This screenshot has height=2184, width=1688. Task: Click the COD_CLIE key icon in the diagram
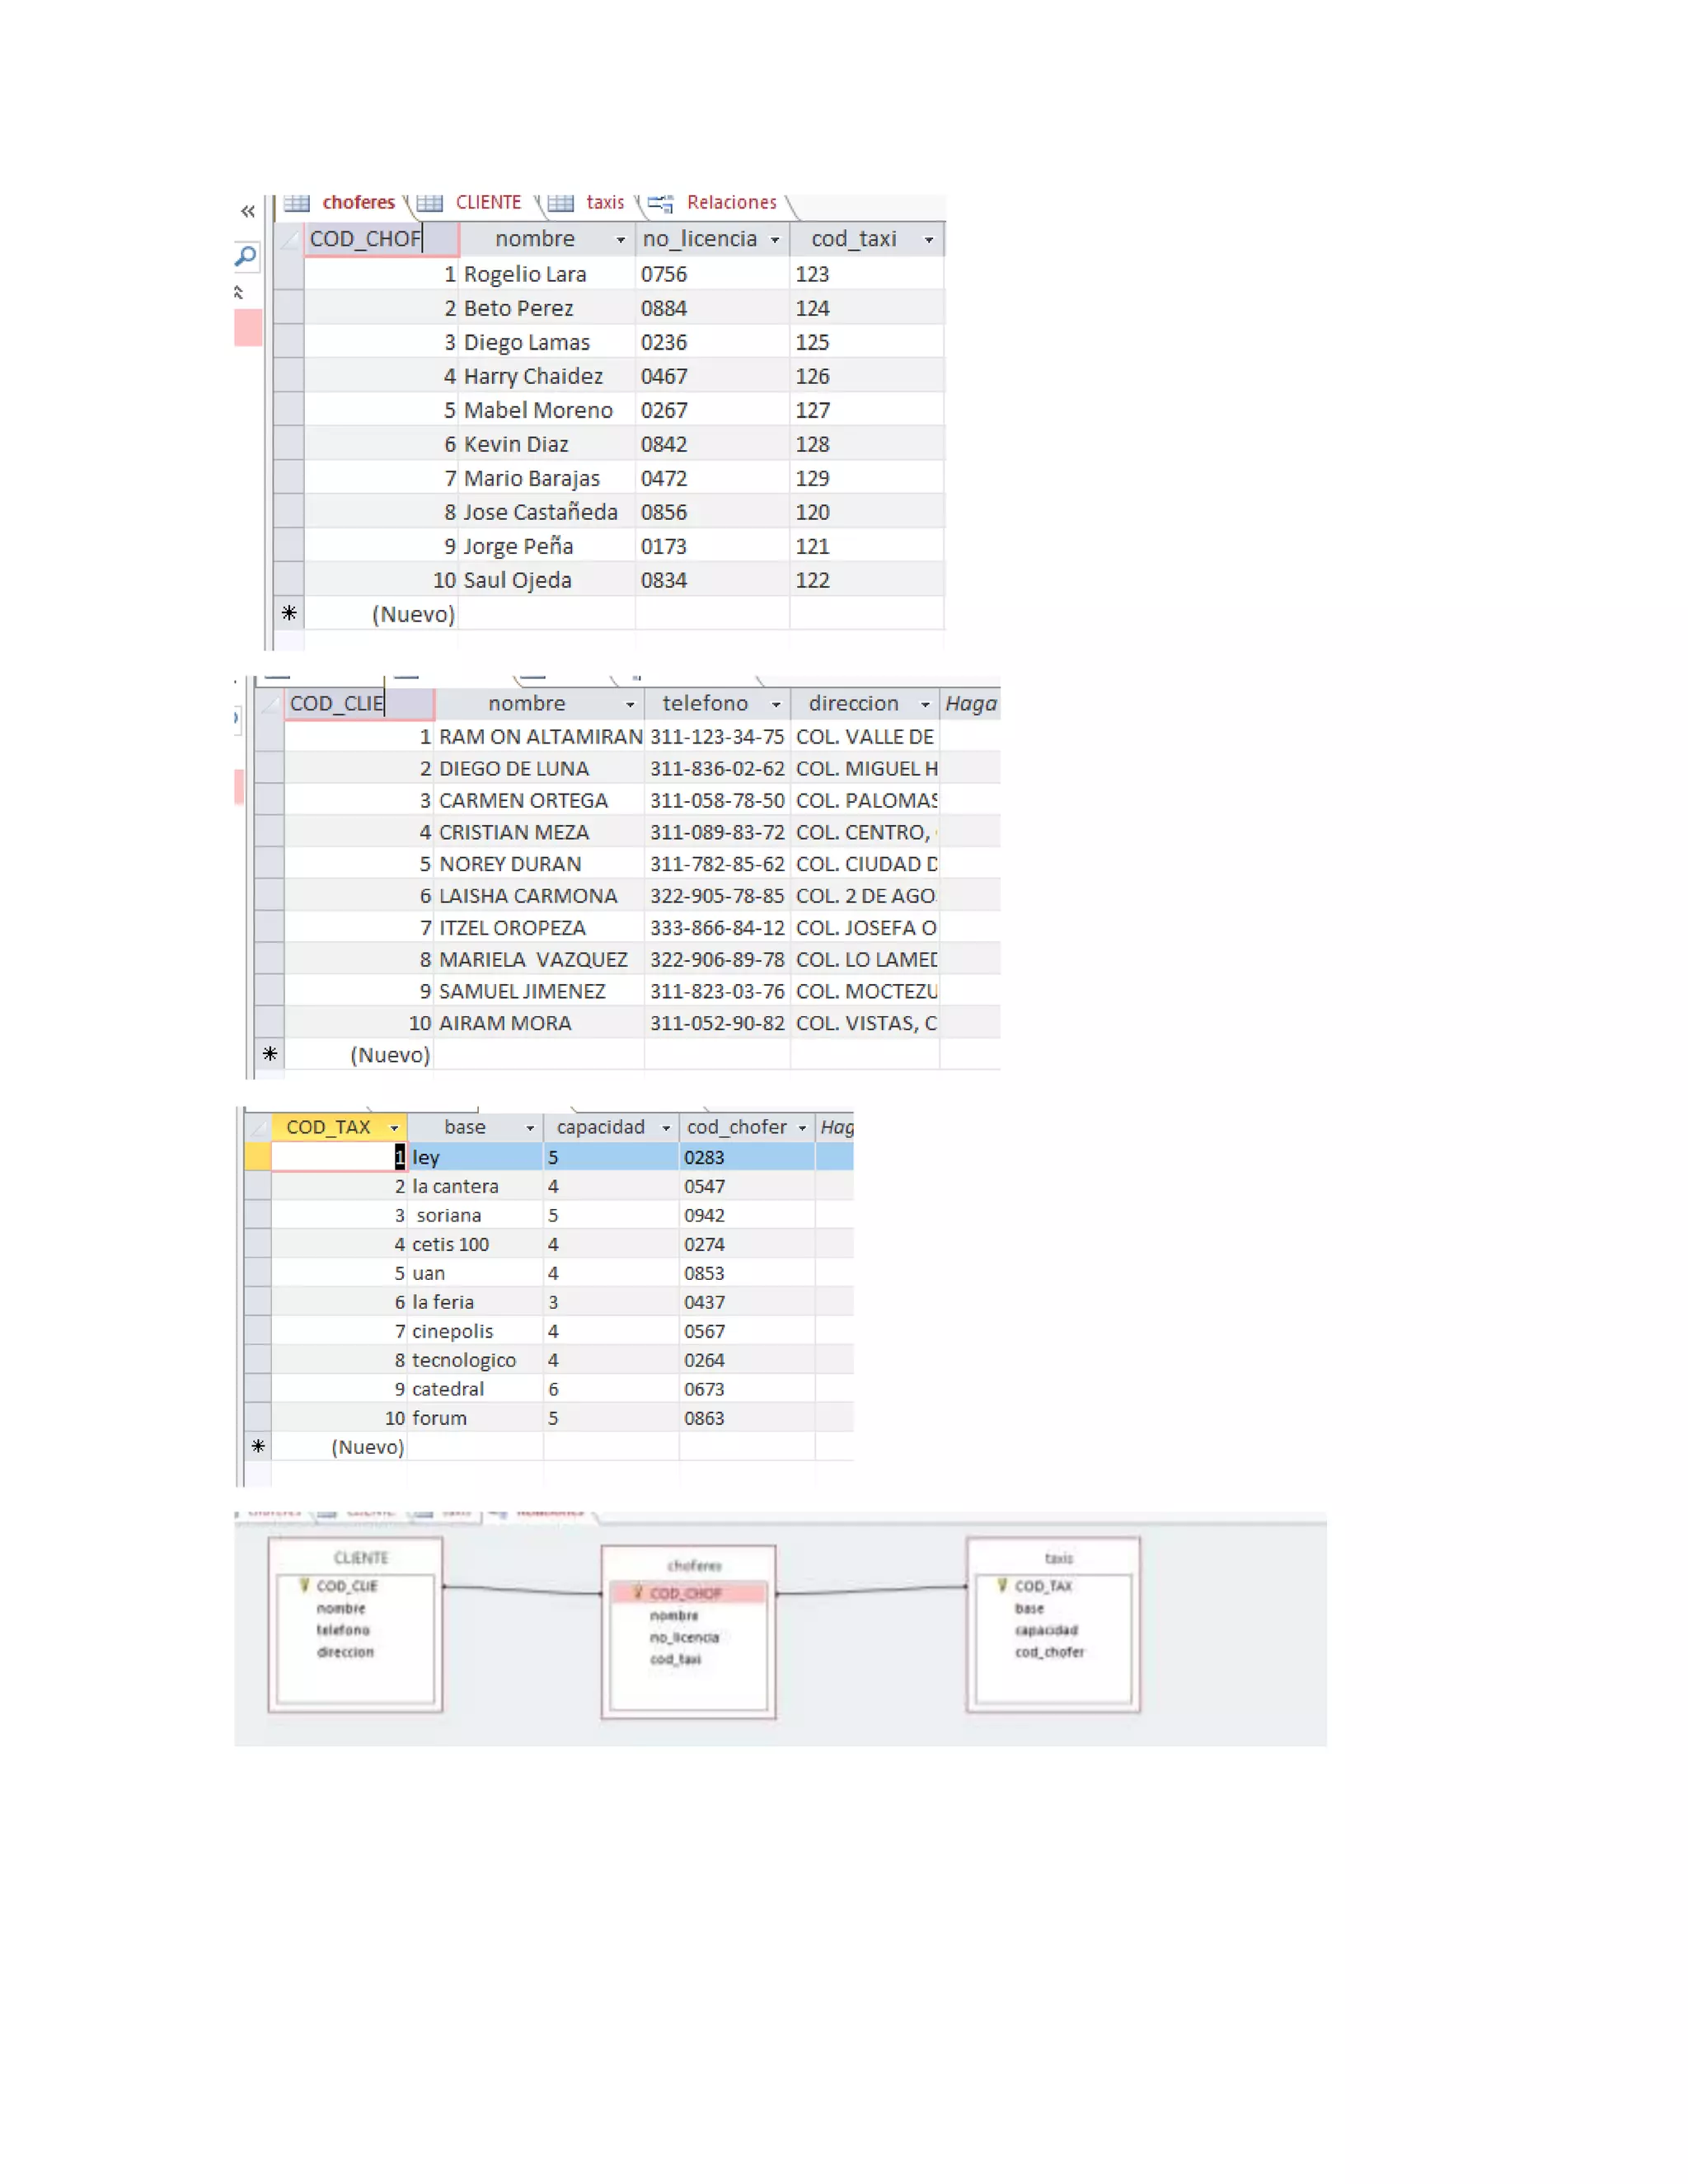pos(304,1584)
